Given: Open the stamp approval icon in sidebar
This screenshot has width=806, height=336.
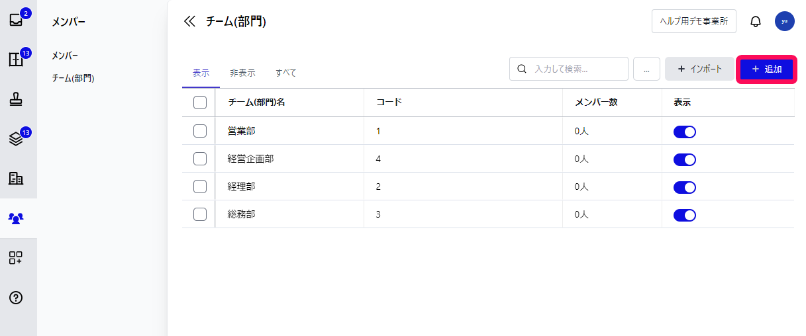Looking at the screenshot, I should pos(16,99).
